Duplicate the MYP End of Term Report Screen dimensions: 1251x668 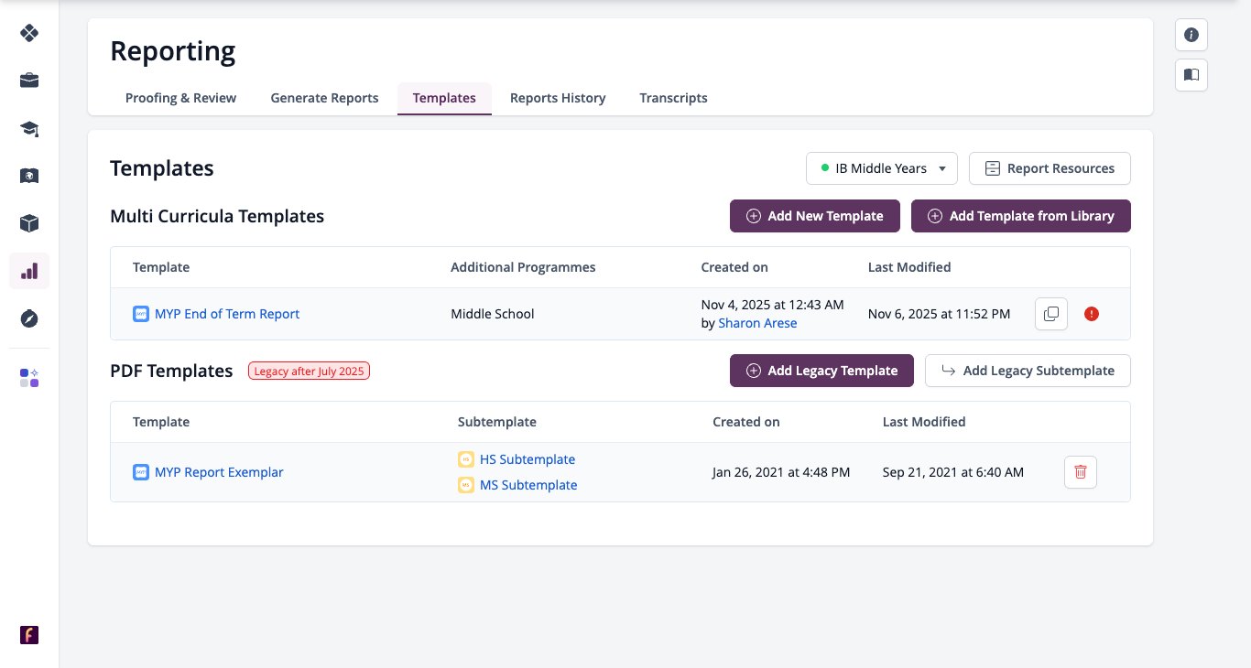pos(1051,314)
